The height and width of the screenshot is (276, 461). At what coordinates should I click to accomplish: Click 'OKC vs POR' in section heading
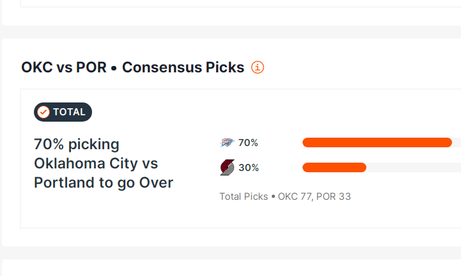64,67
